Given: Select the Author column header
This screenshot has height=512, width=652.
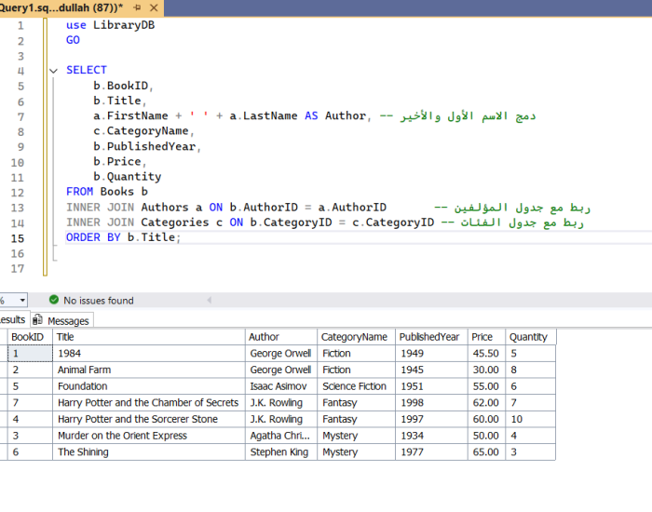Looking at the screenshot, I should [x=264, y=337].
